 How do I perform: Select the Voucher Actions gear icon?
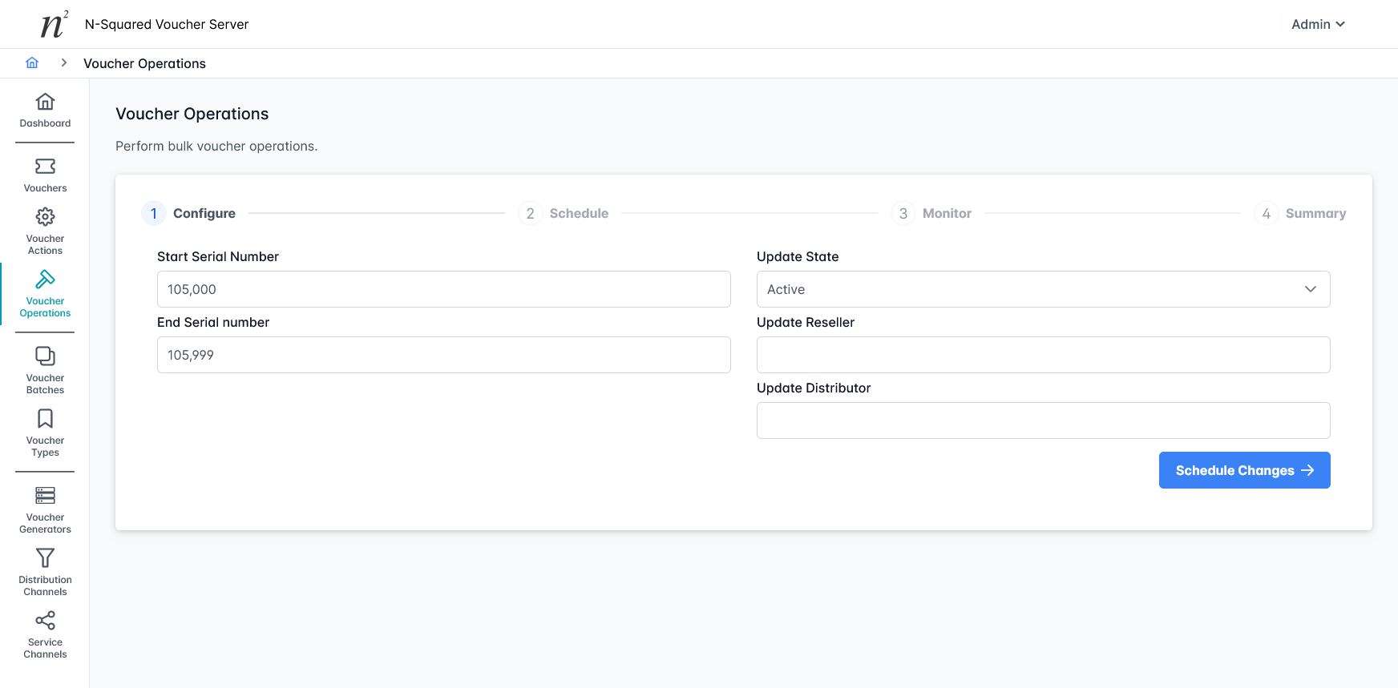[45, 217]
